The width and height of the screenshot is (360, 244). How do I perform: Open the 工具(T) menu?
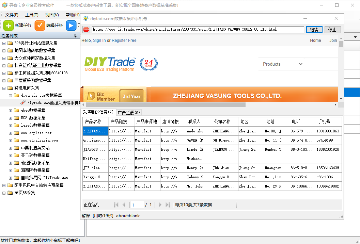pos(32,15)
